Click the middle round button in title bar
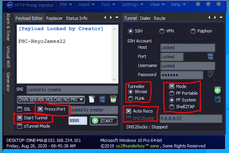Viewport: 229px width, 153px height. click(208, 4)
